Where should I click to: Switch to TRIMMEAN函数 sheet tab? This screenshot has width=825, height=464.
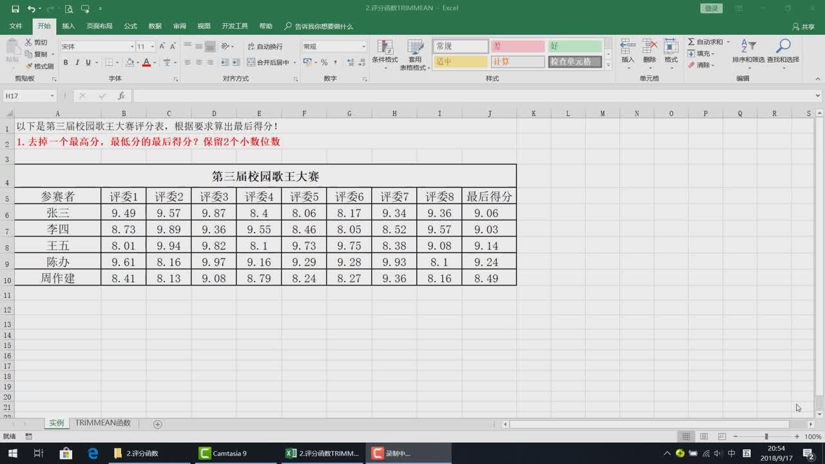click(102, 423)
